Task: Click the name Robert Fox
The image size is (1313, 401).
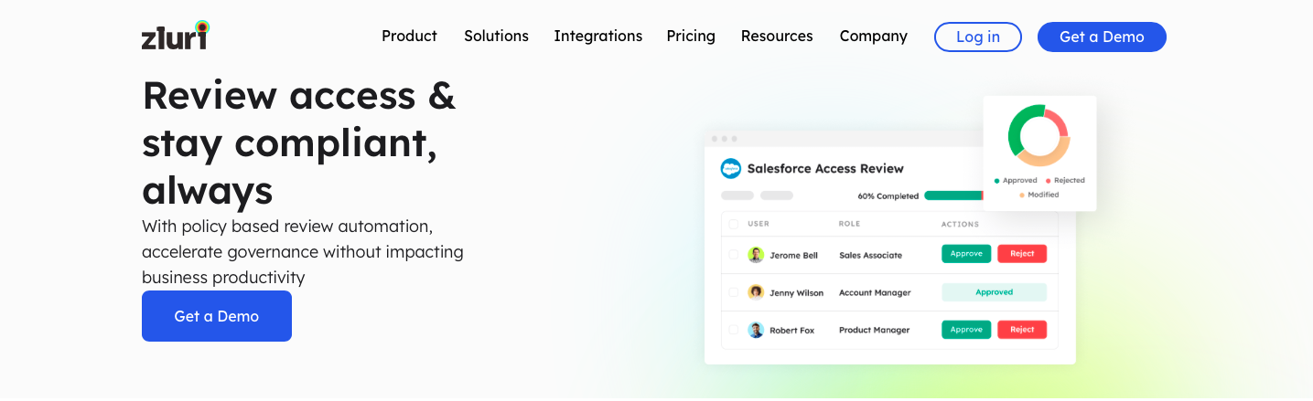Action: [x=791, y=331]
